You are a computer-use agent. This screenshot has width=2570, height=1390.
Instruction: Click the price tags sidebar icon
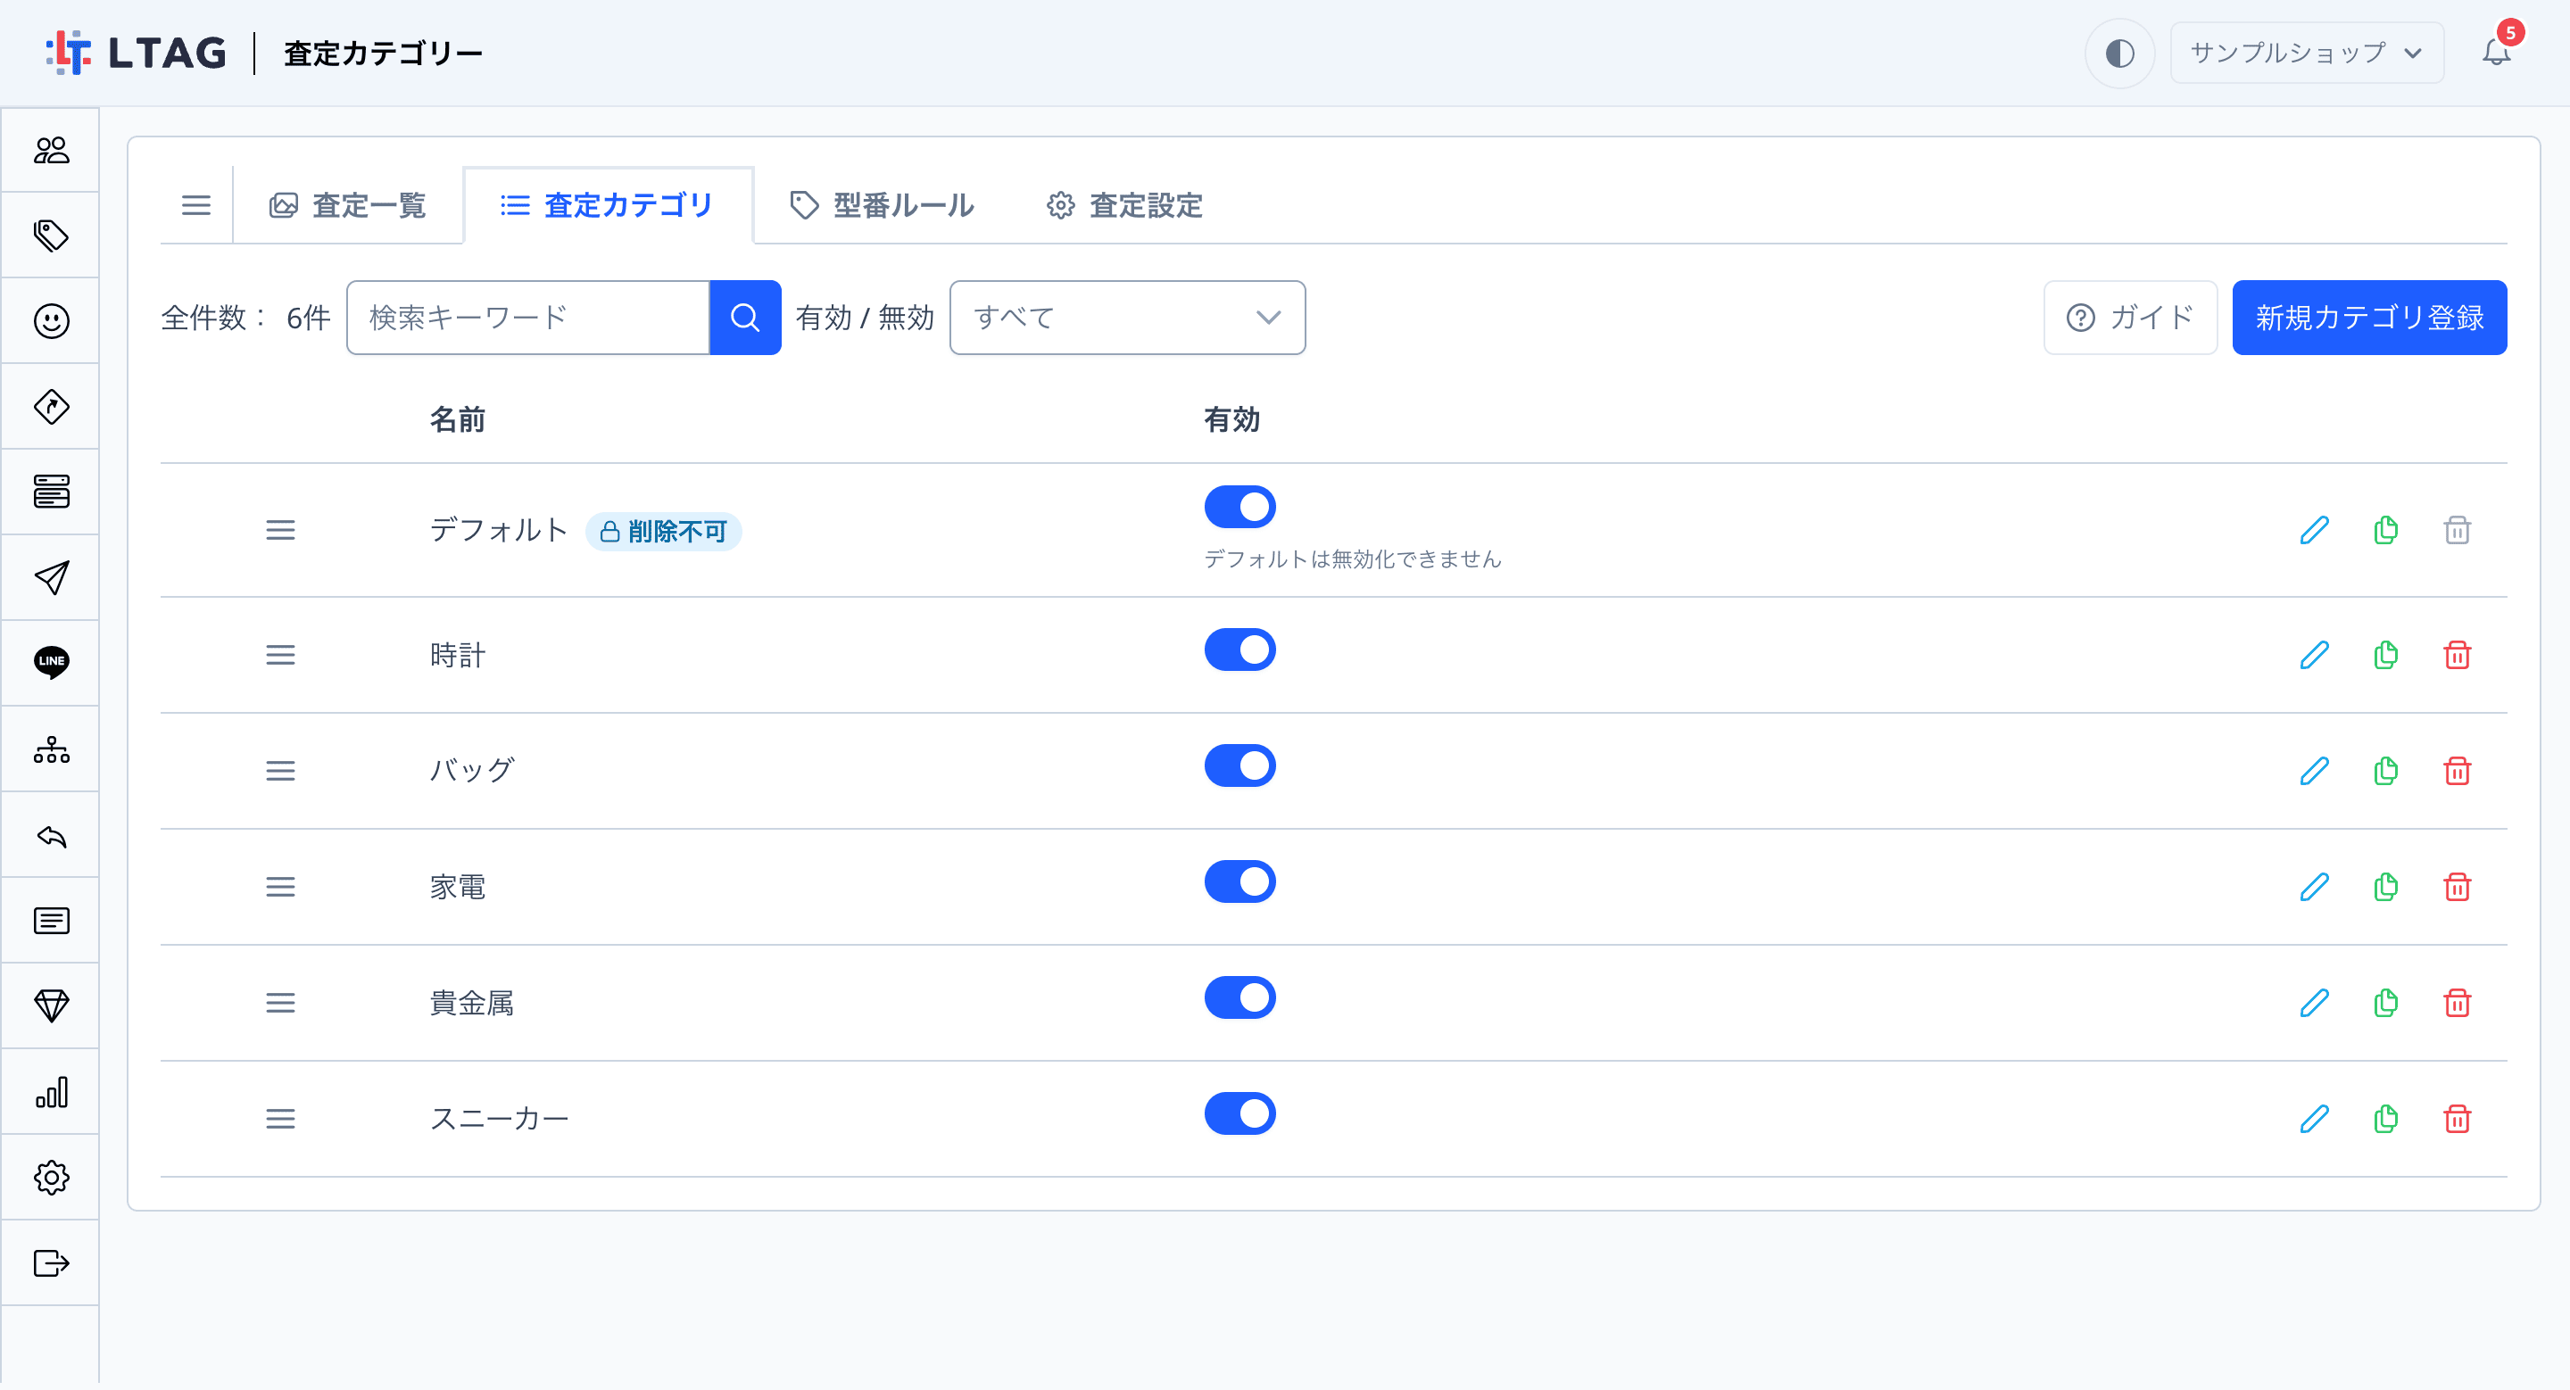click(51, 236)
